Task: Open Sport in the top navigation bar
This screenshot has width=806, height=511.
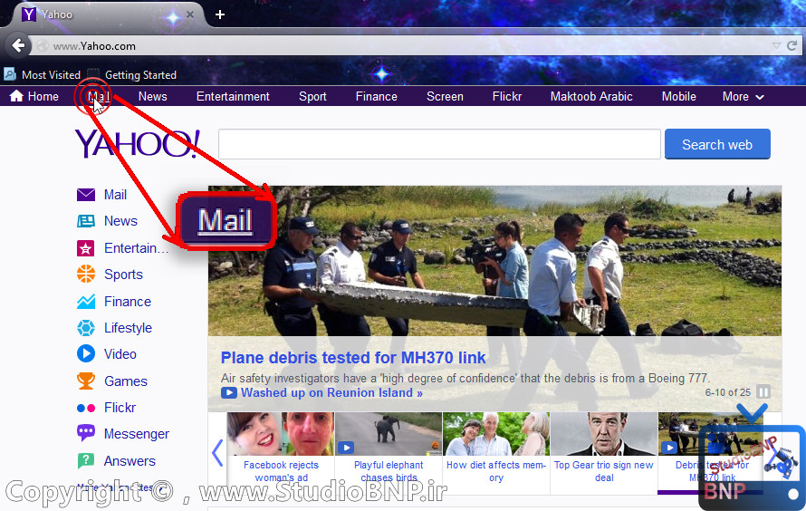Action: pos(312,96)
